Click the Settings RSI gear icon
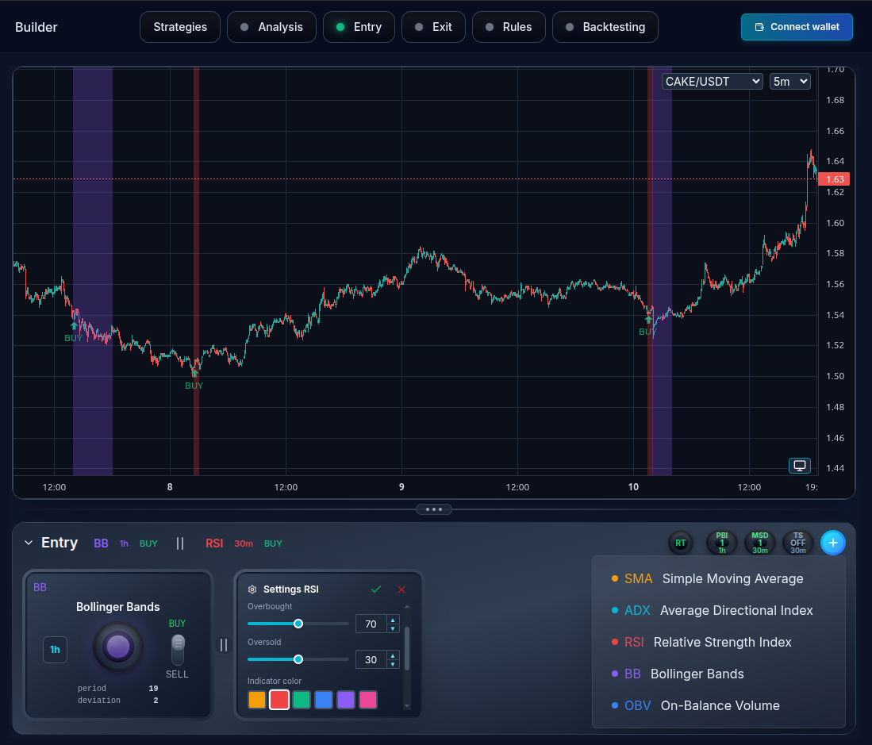Viewport: 872px width, 745px height. pos(252,589)
